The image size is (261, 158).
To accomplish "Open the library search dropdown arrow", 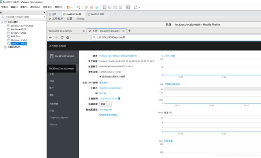I will pos(44,17).
